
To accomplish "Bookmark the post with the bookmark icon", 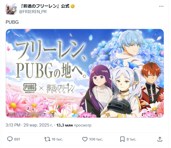I will (122, 139).
